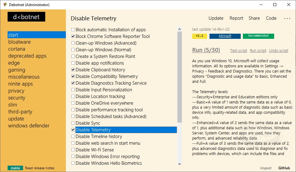
Task: Select the update category in sidebar
Action: pos(16,119)
